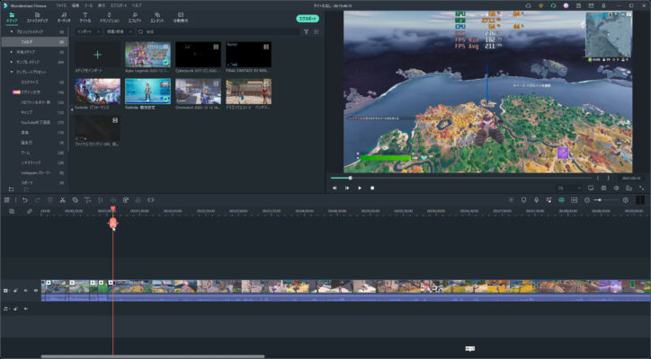Open the preview zoom level dropdown
Image resolution: width=651 pixels, height=359 pixels.
(x=569, y=188)
